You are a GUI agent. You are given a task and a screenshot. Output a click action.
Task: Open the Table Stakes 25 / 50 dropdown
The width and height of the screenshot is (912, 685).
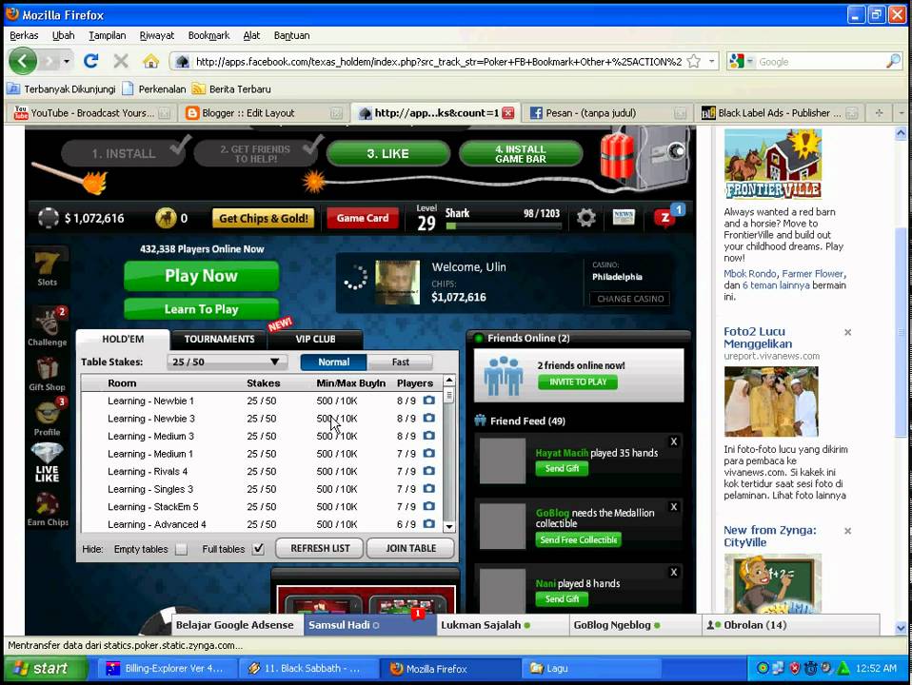[227, 362]
